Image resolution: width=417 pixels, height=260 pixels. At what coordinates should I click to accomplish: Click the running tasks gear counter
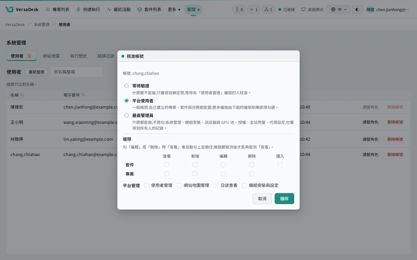click(x=254, y=9)
